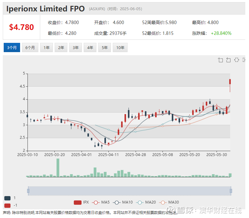Toggle the MA20 line legend

pos(146,202)
